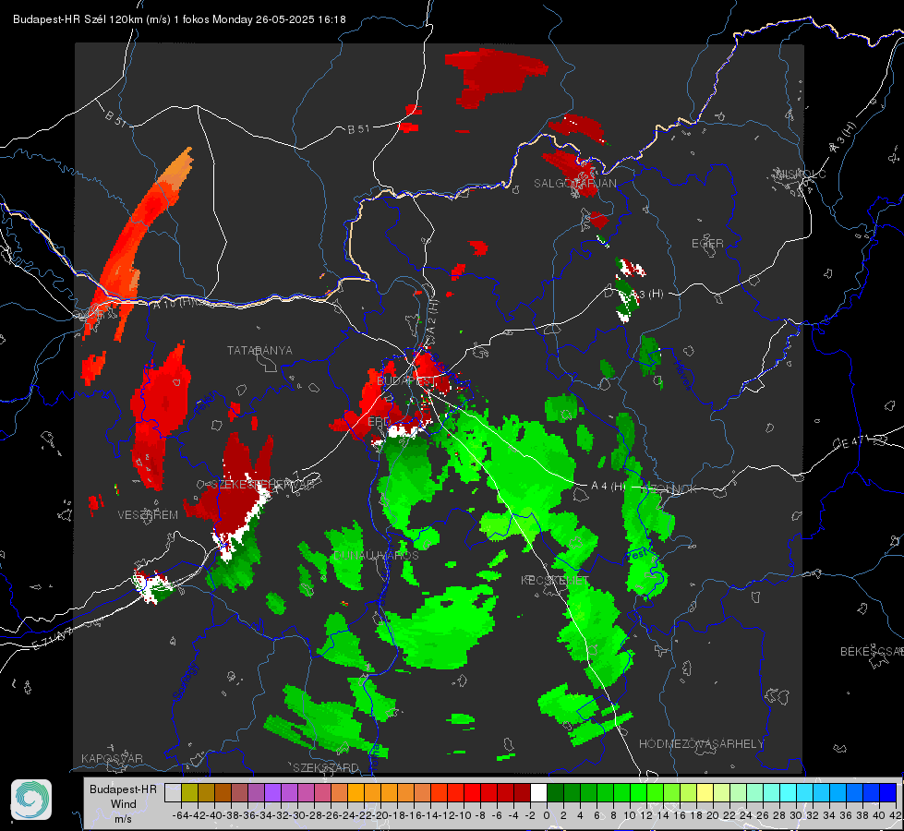The height and width of the screenshot is (831, 904).
Task: Click the VESZPREM city label
Action: coord(148,515)
